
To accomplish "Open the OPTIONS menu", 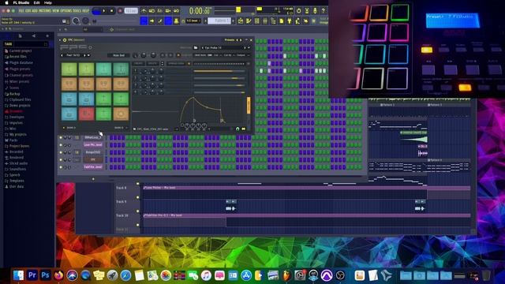I will [x=66, y=10].
